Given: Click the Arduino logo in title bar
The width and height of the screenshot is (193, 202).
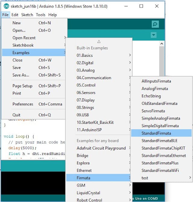Looking at the screenshot, I should pos(6,6).
